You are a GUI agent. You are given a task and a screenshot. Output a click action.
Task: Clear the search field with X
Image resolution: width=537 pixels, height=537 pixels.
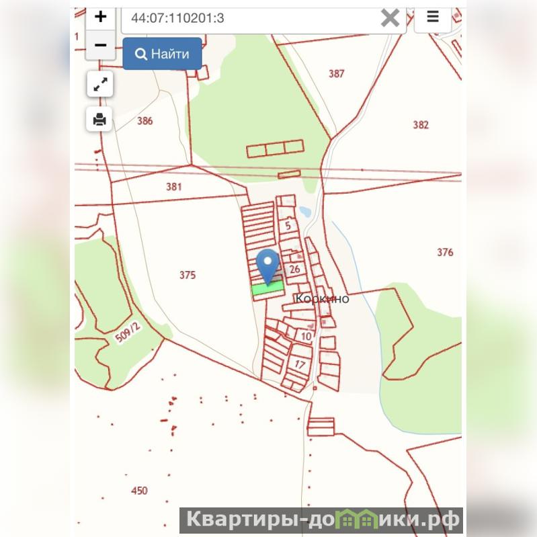(x=390, y=17)
